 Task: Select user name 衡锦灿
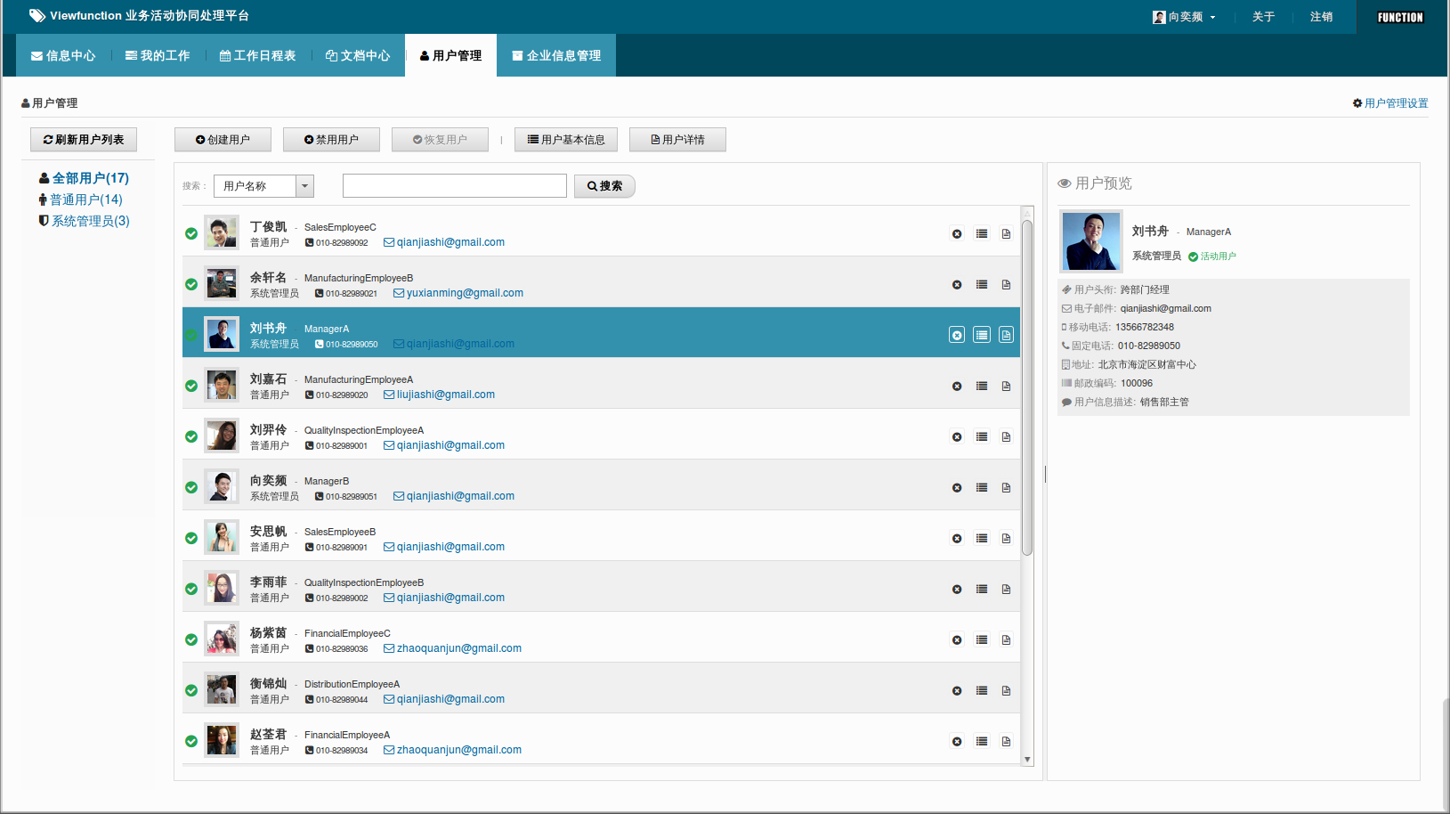click(x=268, y=684)
